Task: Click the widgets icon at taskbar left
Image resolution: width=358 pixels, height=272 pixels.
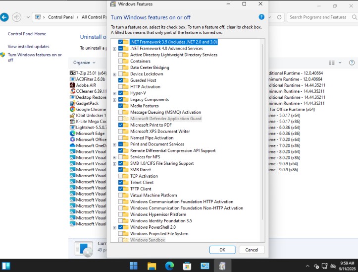Action: click(x=6, y=266)
